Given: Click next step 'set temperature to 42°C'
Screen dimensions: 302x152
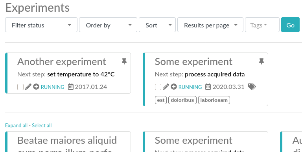Looking at the screenshot, I should [x=81, y=74].
